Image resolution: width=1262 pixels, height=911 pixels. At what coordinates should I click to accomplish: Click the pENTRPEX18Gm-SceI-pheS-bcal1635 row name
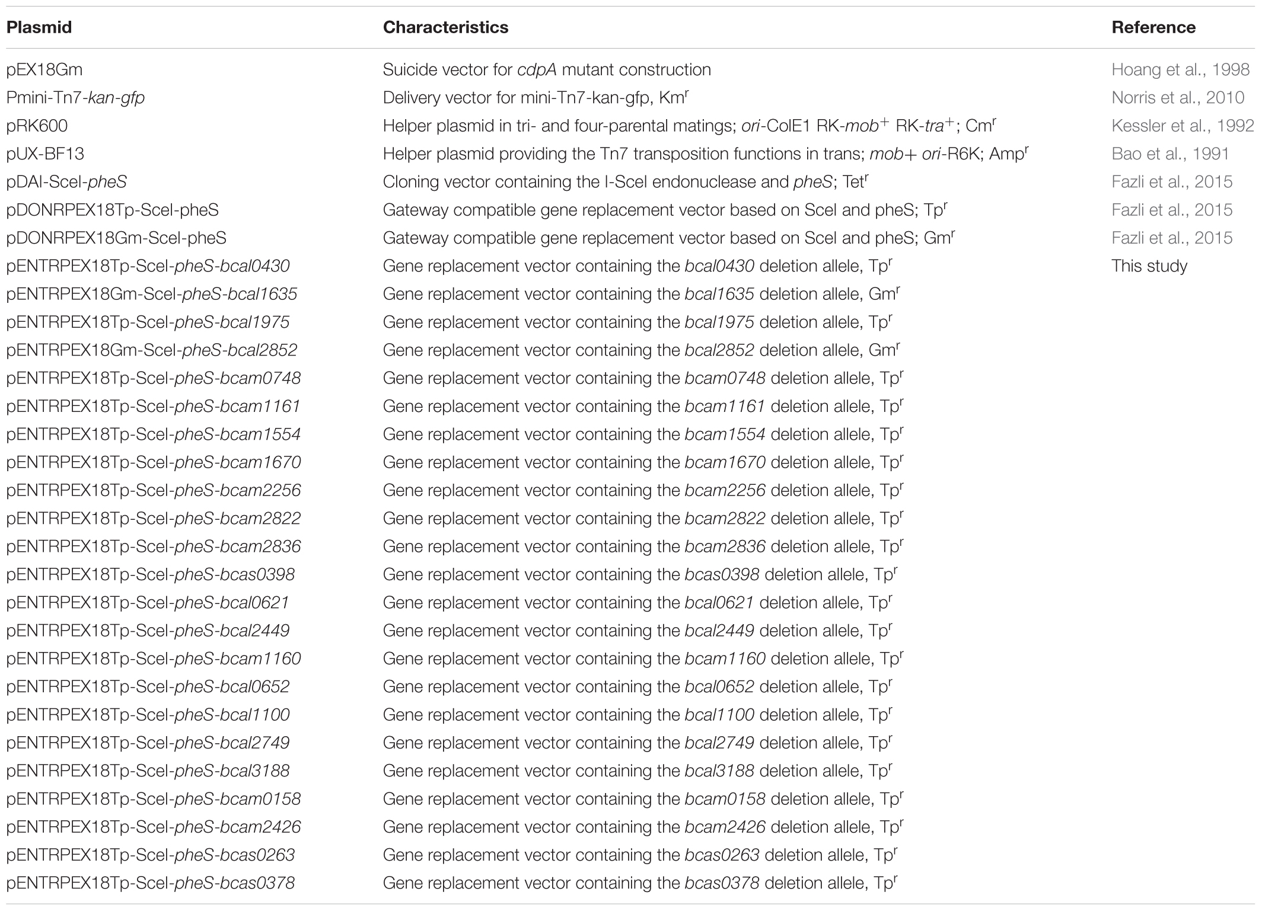click(x=152, y=295)
